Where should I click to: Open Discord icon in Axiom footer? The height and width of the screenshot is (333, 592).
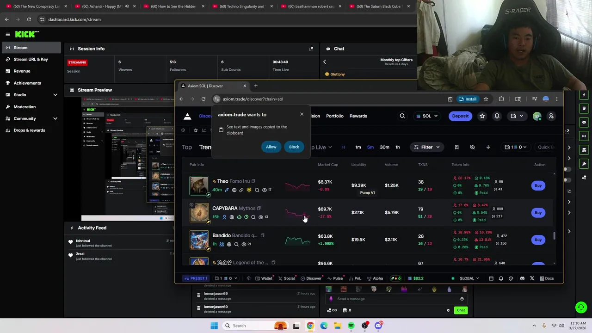click(x=522, y=278)
